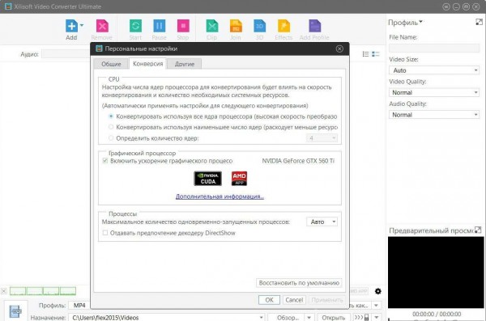This screenshot has height=321, width=486.
Task: Switch to the Общие tab
Action: (x=111, y=64)
